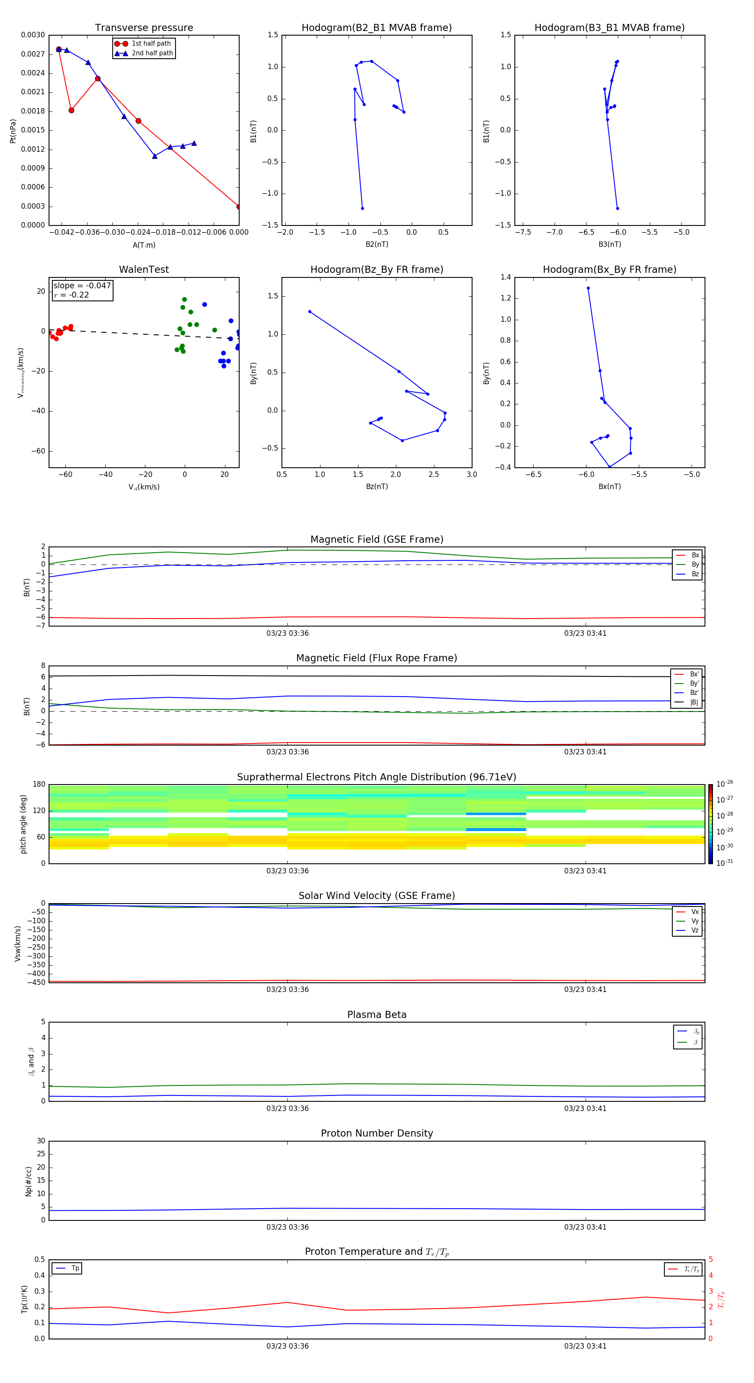Select the Vx legend entry
The width and height of the screenshot is (754, 1383).
pos(687,912)
